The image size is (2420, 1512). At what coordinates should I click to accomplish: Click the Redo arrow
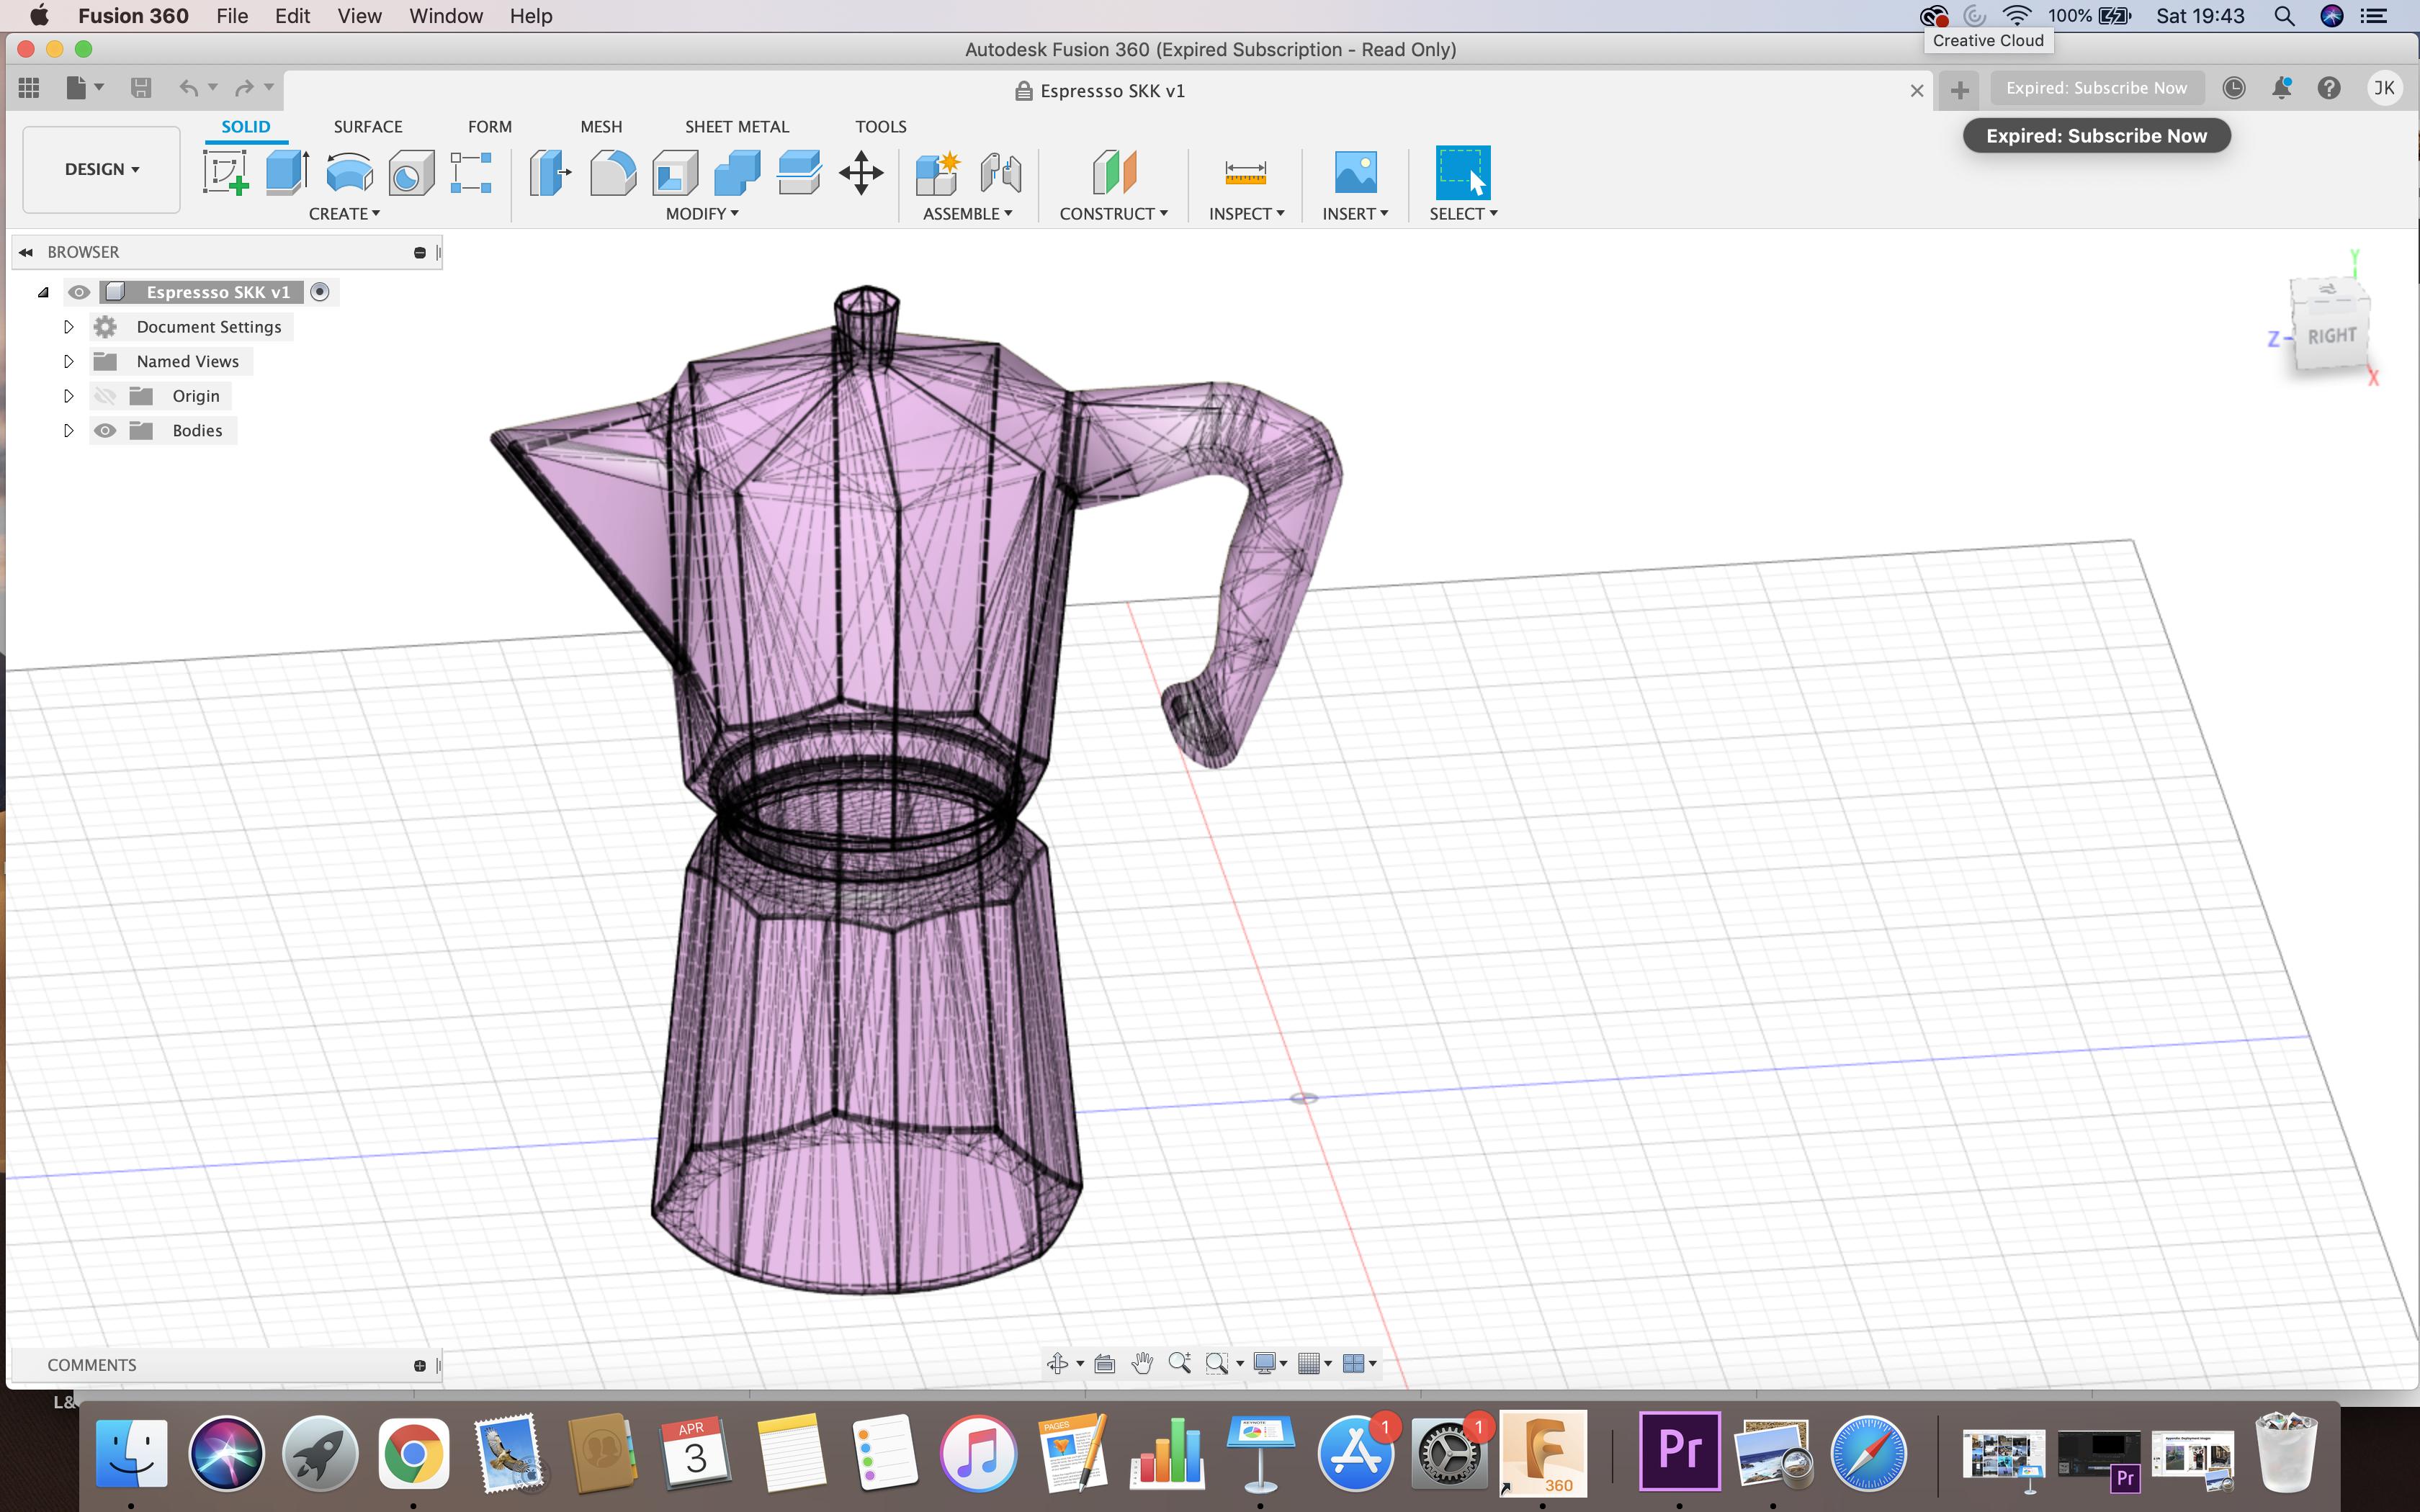(244, 88)
